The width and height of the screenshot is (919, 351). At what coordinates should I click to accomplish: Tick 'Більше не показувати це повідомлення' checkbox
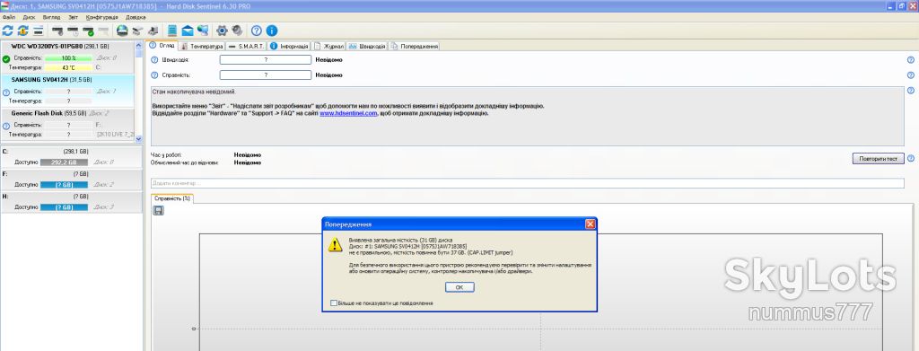334,303
